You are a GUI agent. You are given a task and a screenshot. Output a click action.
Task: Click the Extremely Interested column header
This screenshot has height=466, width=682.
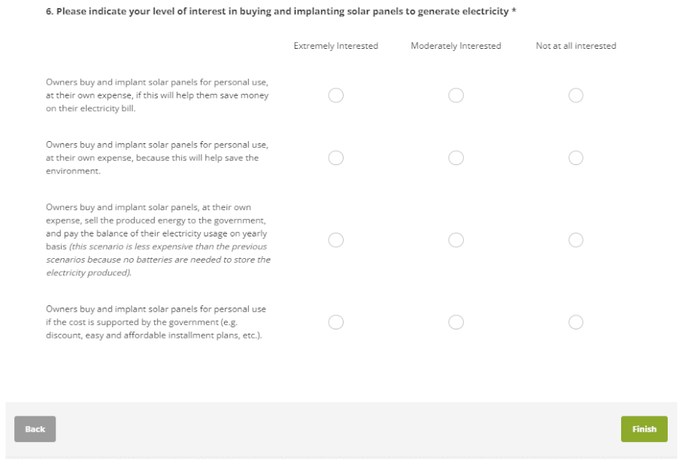tap(336, 46)
